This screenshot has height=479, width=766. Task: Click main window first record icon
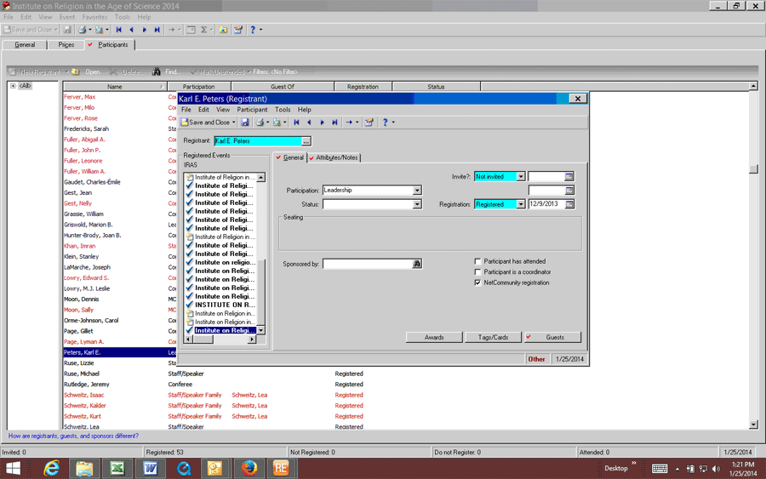118,30
